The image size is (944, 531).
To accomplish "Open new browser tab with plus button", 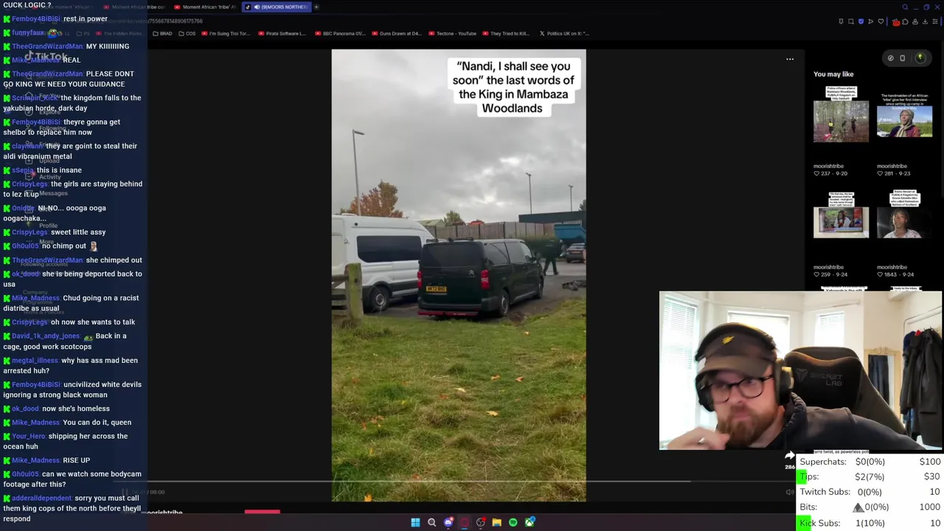I will (x=316, y=7).
